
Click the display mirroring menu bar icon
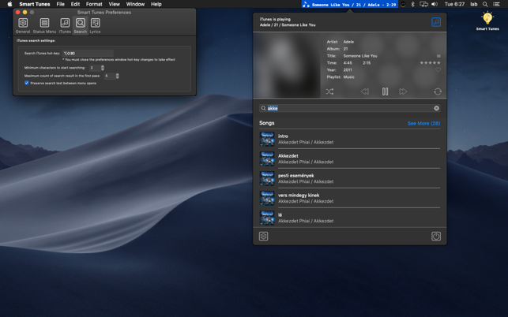point(423,4)
